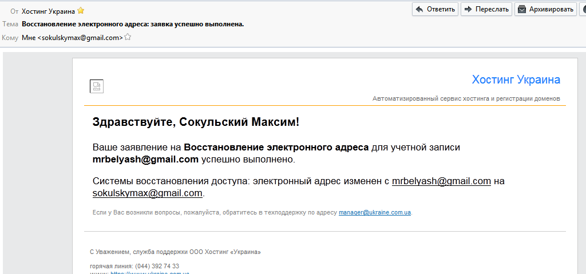Click the Переслать forward button
This screenshot has width=586, height=274.
(486, 9)
